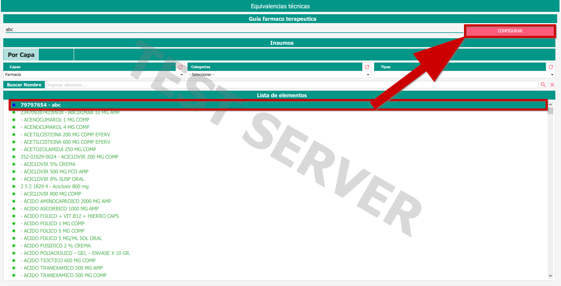The width and height of the screenshot is (561, 286).
Task: Select the blank tab beside Por Capa
Action: pyautogui.click(x=56, y=55)
